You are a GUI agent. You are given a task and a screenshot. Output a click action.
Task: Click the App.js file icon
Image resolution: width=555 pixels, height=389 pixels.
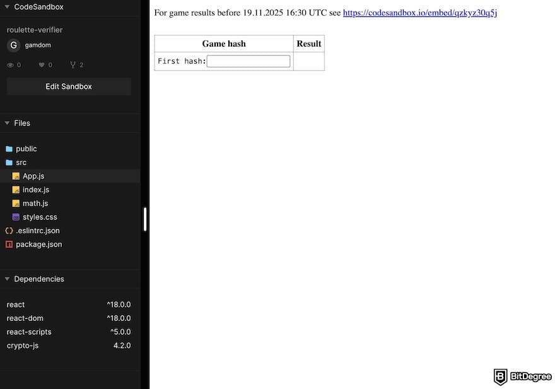(x=16, y=176)
